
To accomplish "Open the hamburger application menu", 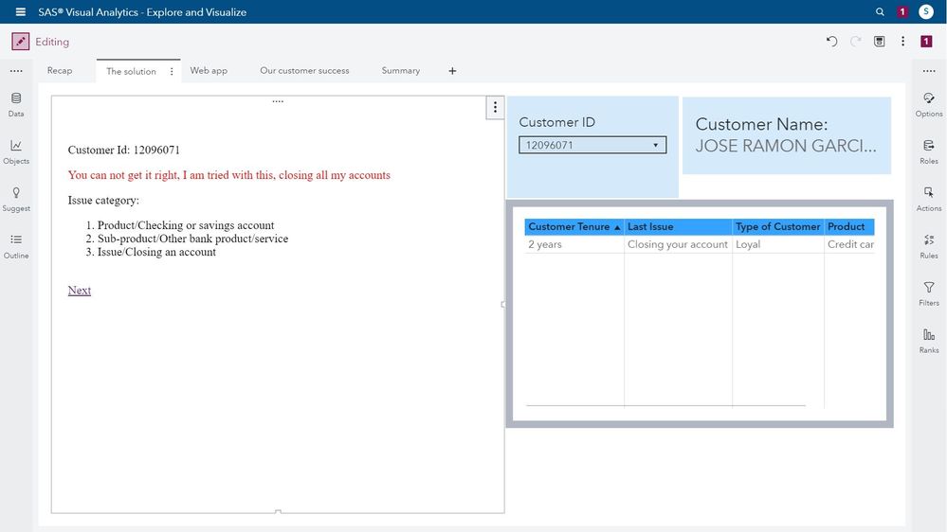I will (x=21, y=12).
